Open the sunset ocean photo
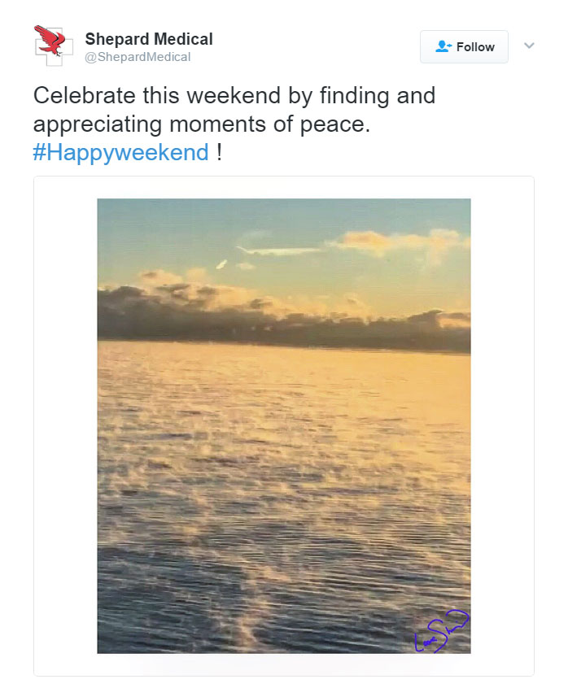Image resolution: width=568 pixels, height=688 pixels. click(x=283, y=425)
